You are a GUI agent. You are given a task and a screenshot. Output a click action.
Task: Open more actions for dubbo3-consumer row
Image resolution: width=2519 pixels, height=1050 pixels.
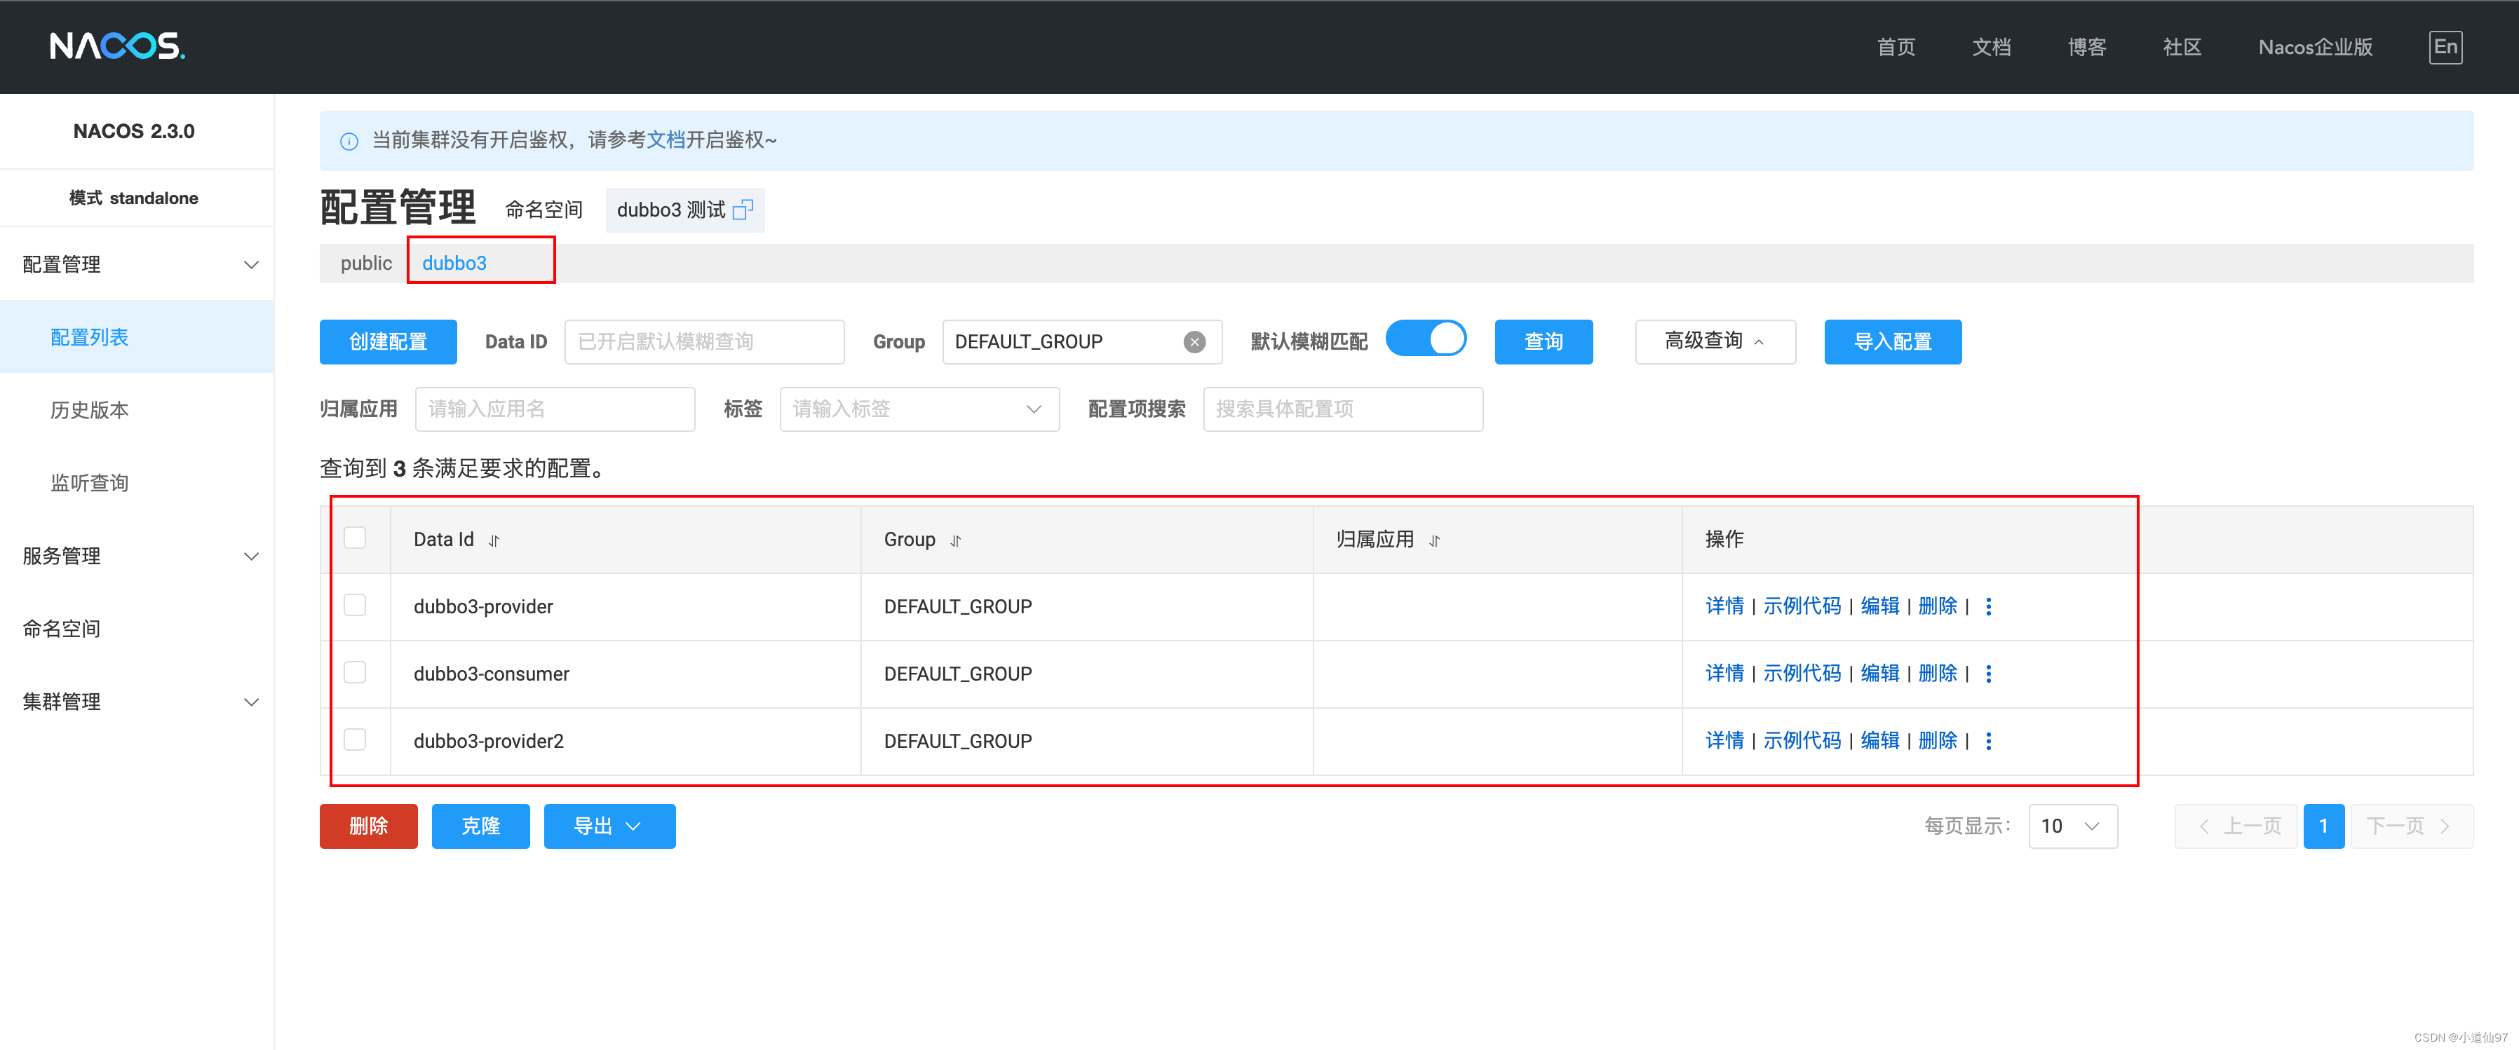[1988, 674]
